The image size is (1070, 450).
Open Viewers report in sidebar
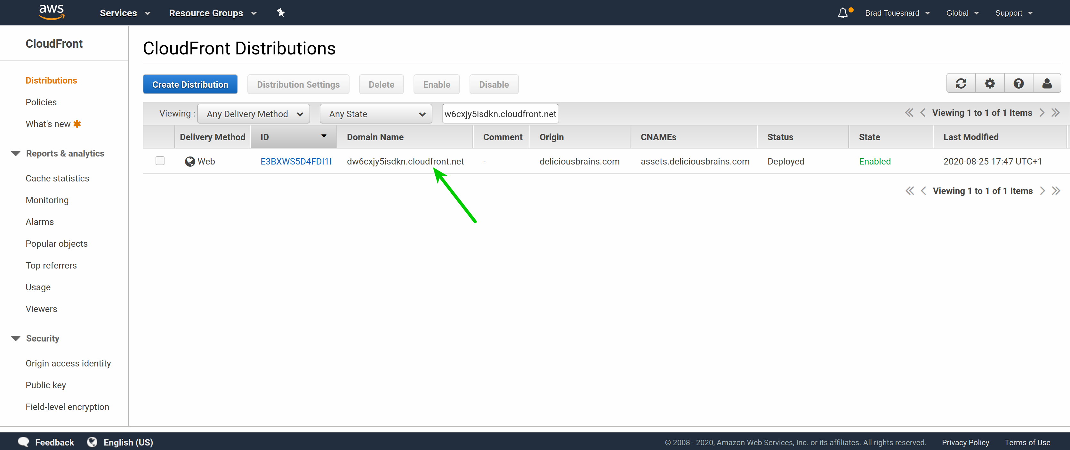(x=41, y=309)
